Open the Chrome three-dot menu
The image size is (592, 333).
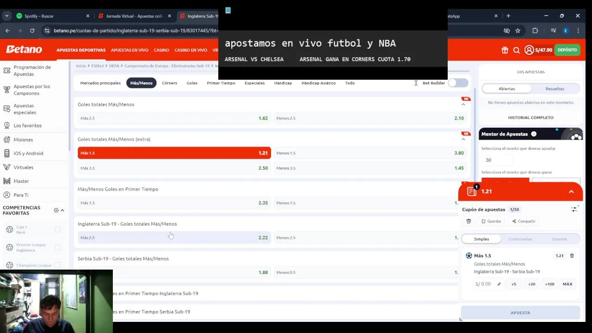click(x=578, y=31)
